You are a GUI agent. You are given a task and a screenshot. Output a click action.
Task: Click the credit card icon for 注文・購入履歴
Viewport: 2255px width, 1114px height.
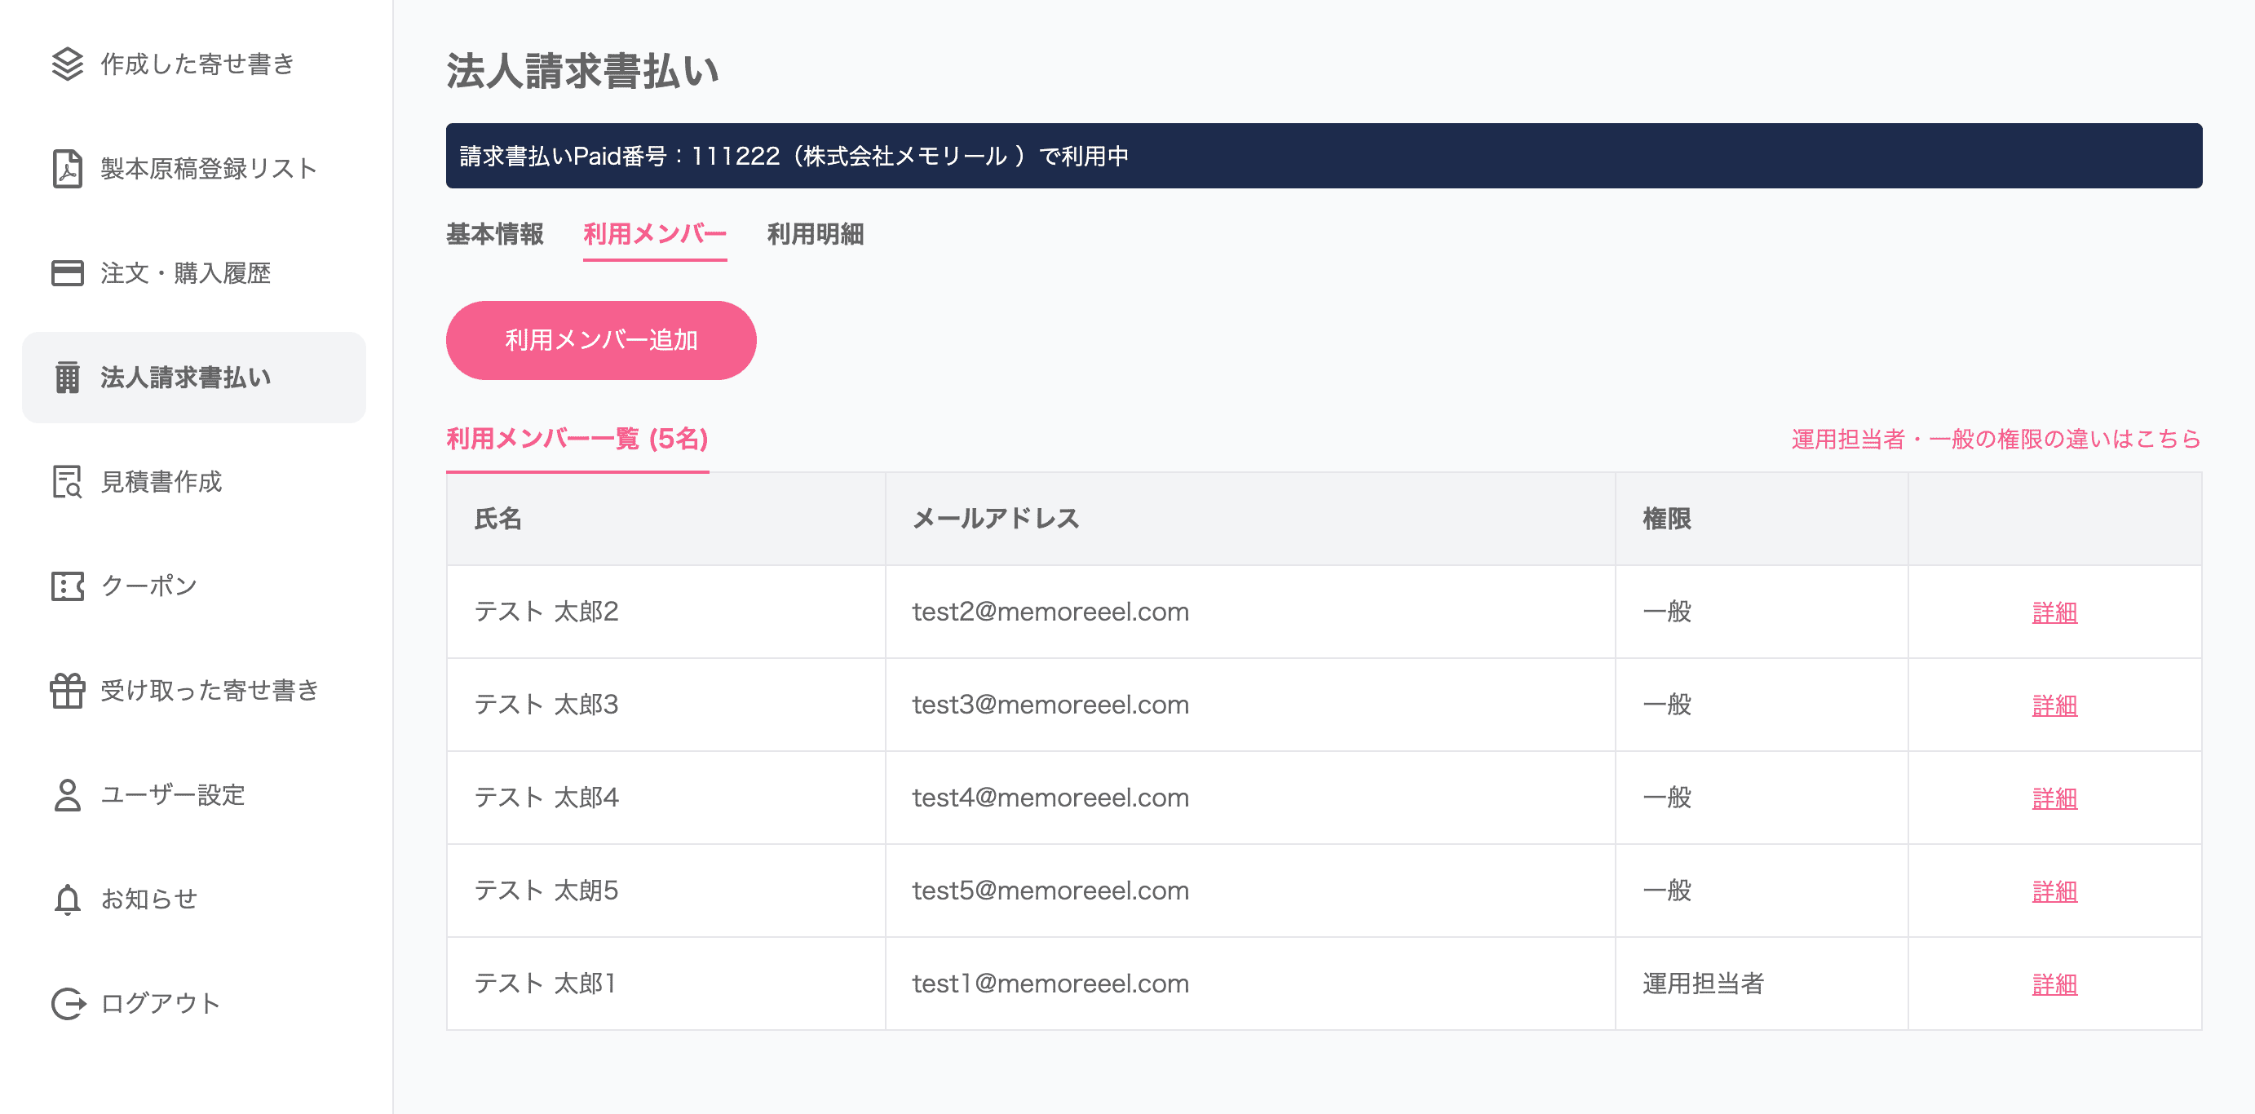coord(68,273)
